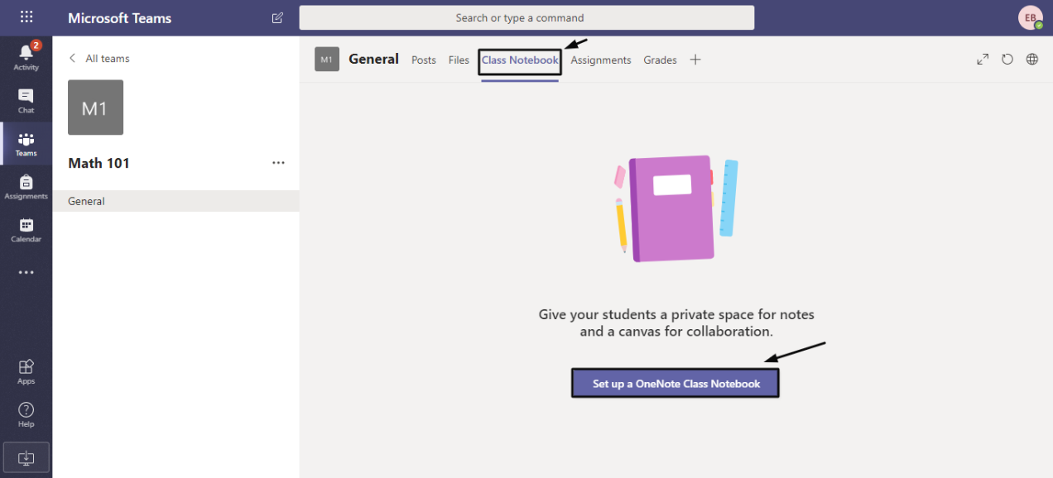The height and width of the screenshot is (478, 1053).
Task: Go back to All teams
Action: [x=99, y=58]
